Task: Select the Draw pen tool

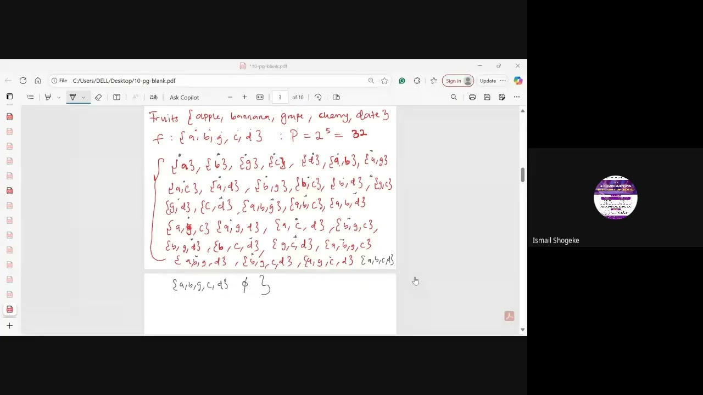Action: click(x=72, y=97)
